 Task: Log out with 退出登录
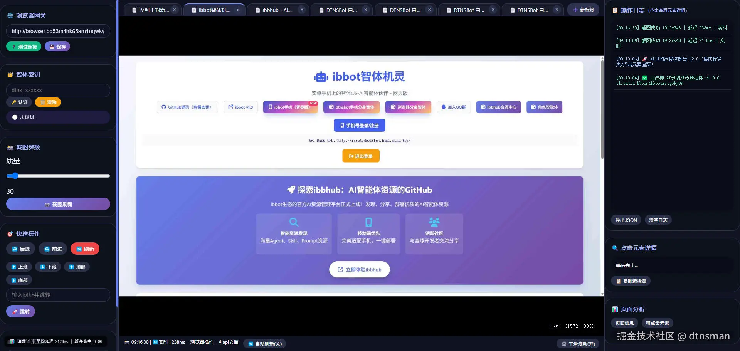click(x=361, y=156)
